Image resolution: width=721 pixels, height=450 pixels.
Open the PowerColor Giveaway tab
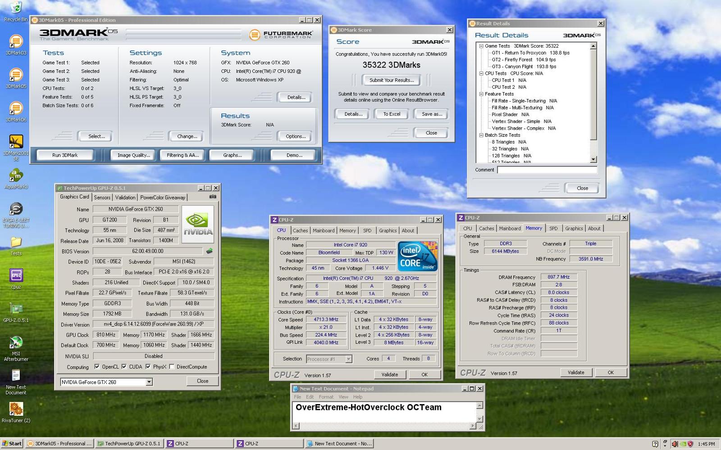pos(163,198)
